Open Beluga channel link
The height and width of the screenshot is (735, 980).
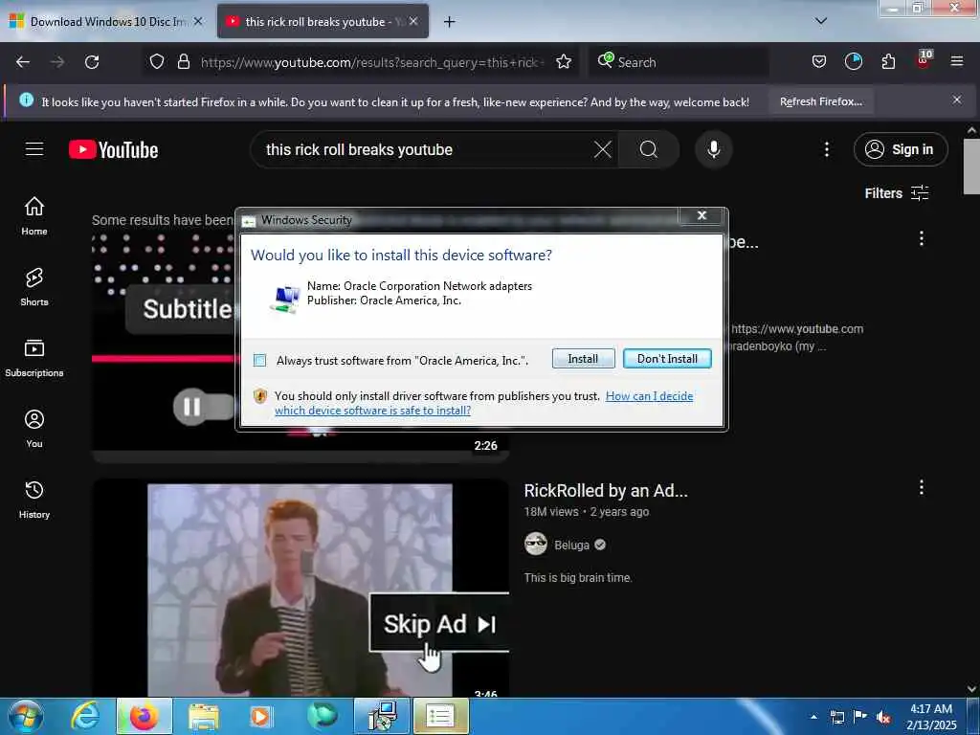571,545
